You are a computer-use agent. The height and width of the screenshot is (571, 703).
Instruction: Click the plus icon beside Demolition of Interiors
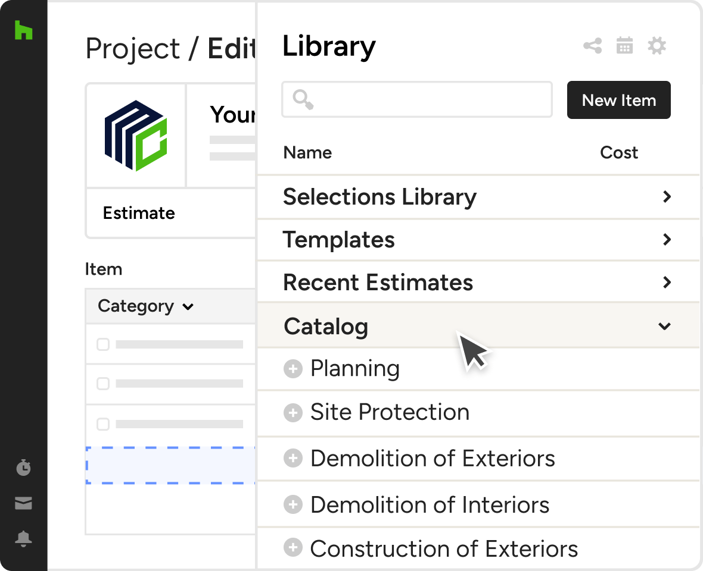293,505
